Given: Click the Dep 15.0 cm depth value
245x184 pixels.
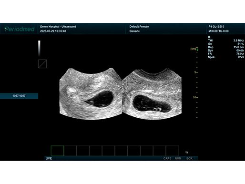Looking at the screenshot, I should pos(238,47).
